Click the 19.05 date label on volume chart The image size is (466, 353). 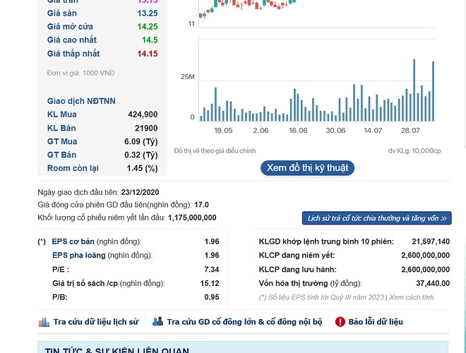tap(223, 131)
